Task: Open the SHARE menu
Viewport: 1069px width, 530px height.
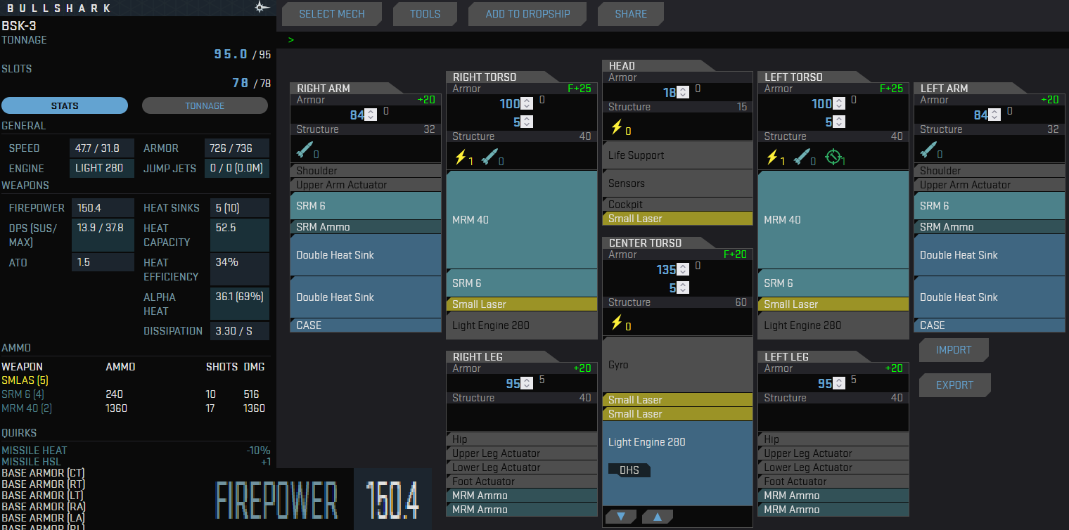Action: (631, 14)
